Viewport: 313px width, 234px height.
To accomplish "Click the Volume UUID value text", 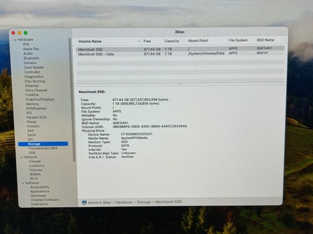I will tap(150, 127).
